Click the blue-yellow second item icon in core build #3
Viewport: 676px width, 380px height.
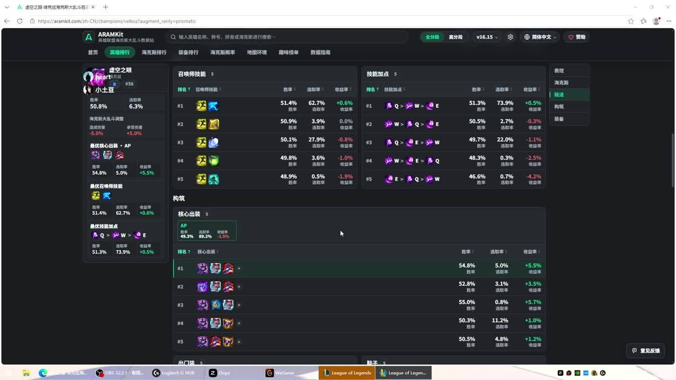click(x=215, y=305)
